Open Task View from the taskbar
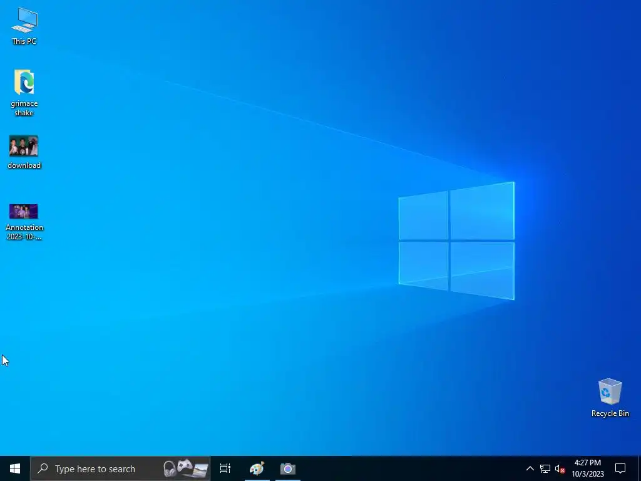Viewport: 641px width, 481px height. click(225, 468)
